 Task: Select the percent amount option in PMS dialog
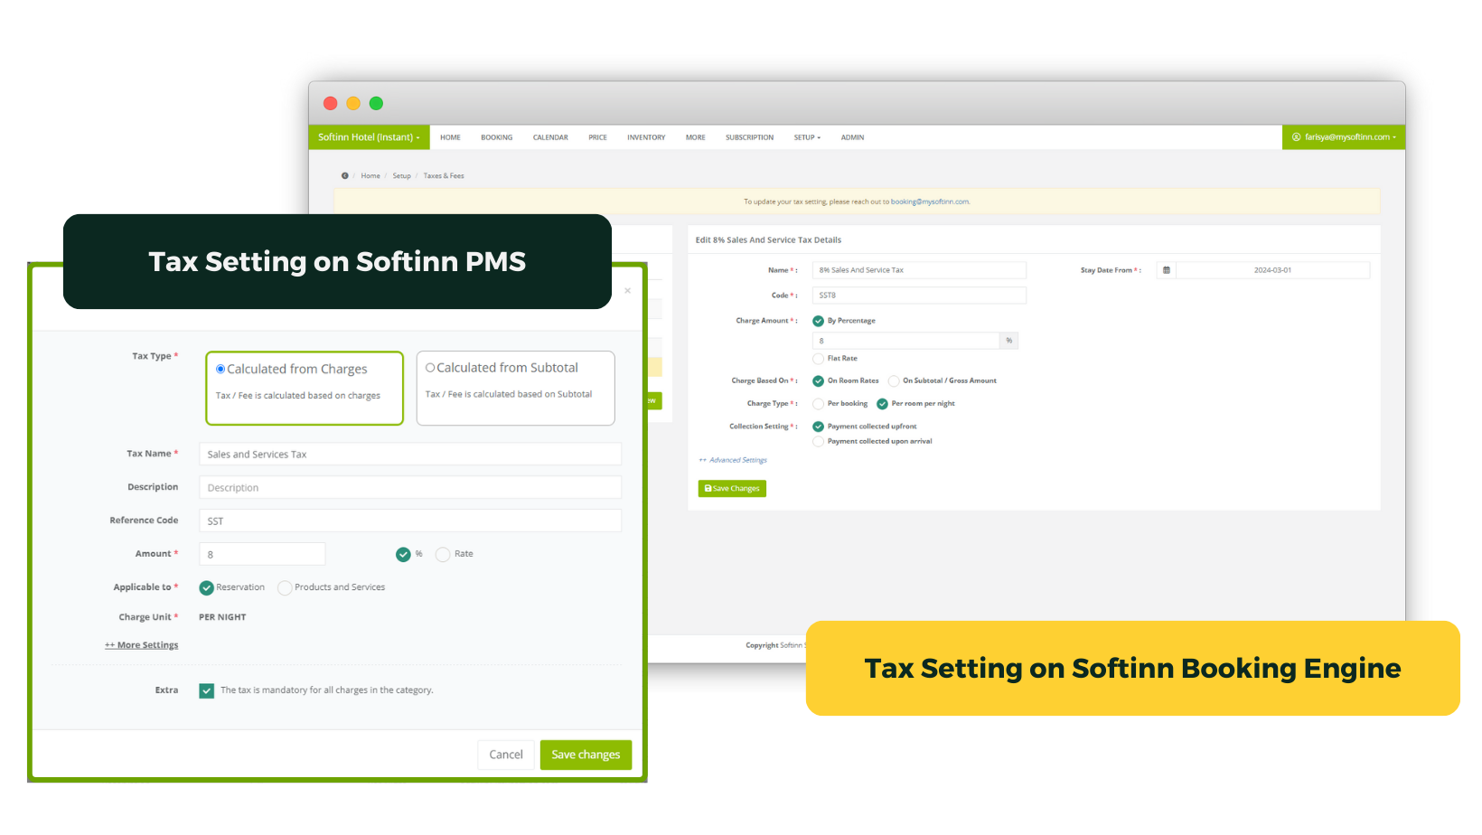pos(403,554)
